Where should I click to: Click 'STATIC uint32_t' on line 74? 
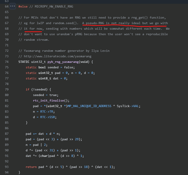pyautogui.click(x=32, y=62)
